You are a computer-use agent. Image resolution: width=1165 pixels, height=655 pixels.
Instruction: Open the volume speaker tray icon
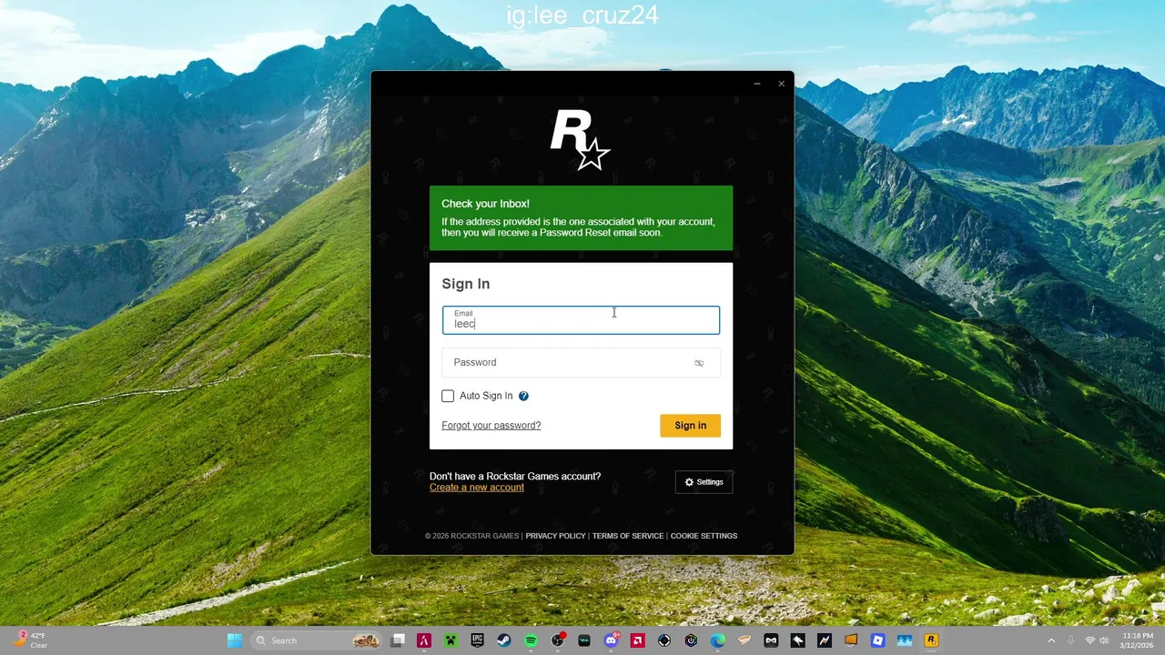(x=1104, y=640)
